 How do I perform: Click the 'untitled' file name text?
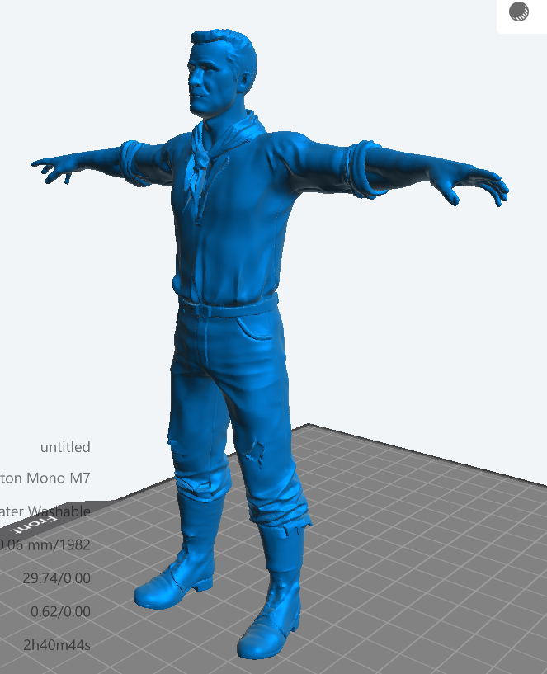(x=65, y=447)
